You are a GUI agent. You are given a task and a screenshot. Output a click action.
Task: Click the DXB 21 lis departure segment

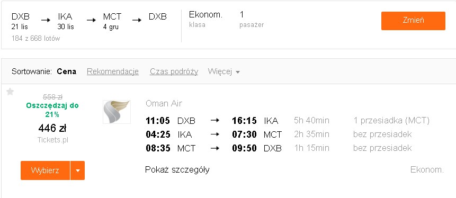20,21
